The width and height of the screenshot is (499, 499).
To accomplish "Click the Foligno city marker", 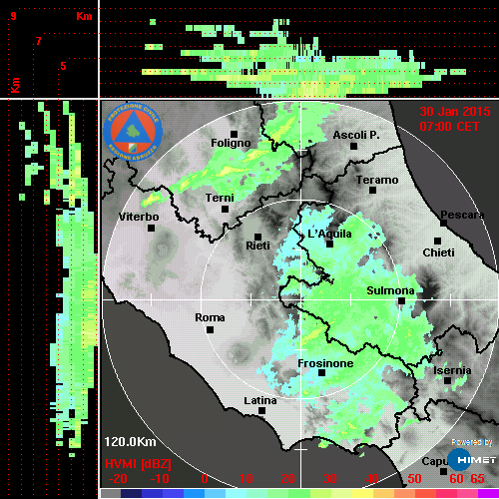I will click(x=235, y=134).
